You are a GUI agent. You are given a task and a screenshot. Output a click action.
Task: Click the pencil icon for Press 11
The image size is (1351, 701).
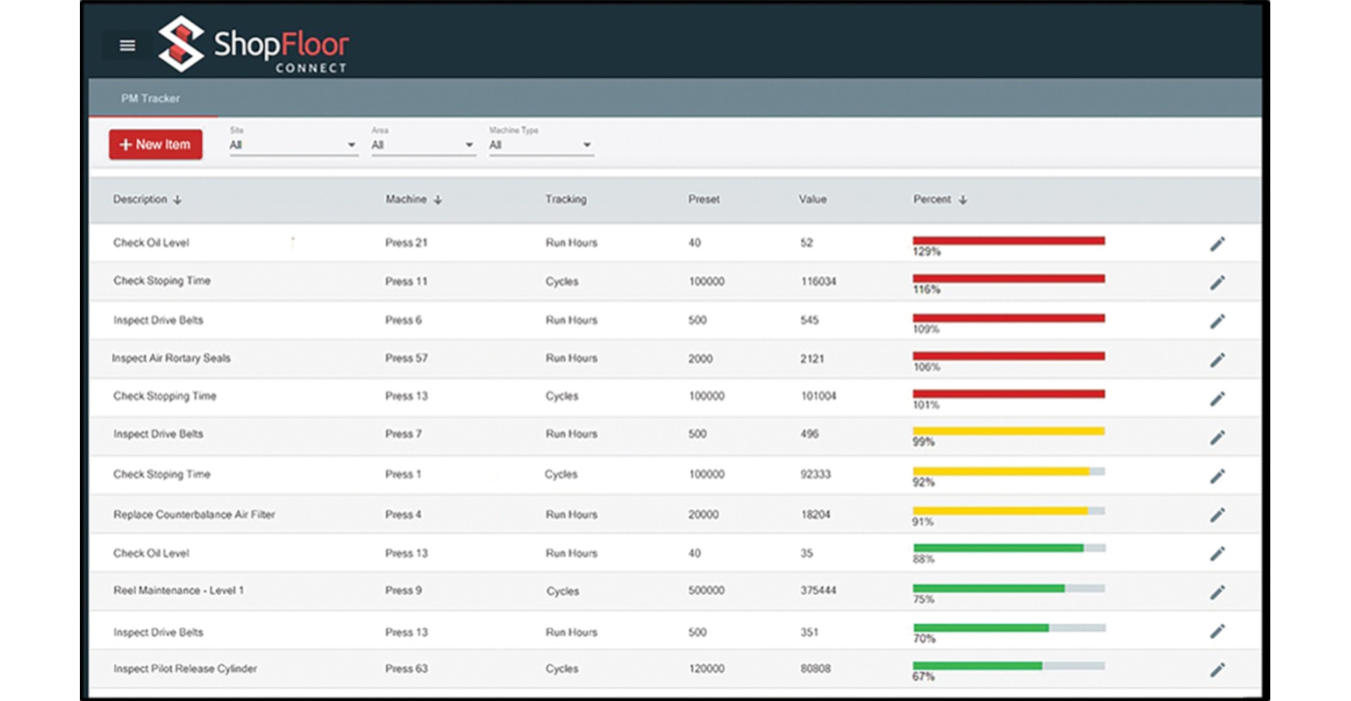(x=1217, y=282)
